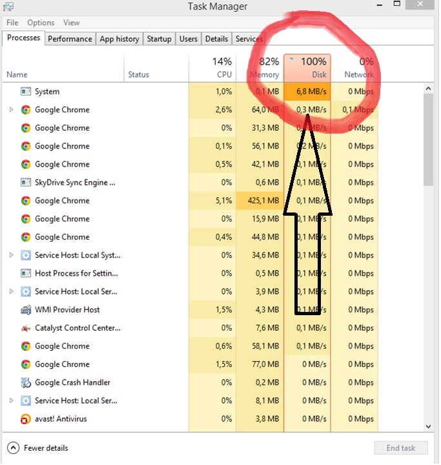441x465 pixels.
Task: Open the Options menu
Action: [41, 23]
